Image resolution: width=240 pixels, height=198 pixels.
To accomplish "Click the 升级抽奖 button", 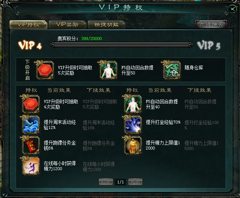I will [211, 24].
